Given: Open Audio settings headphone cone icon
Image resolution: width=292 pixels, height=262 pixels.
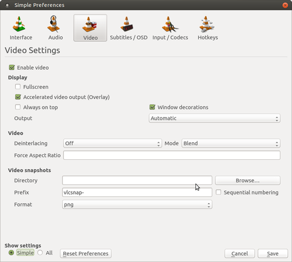Looking at the screenshot, I should [54, 24].
